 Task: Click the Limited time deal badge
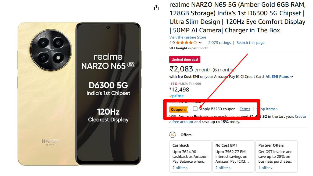(x=185, y=59)
